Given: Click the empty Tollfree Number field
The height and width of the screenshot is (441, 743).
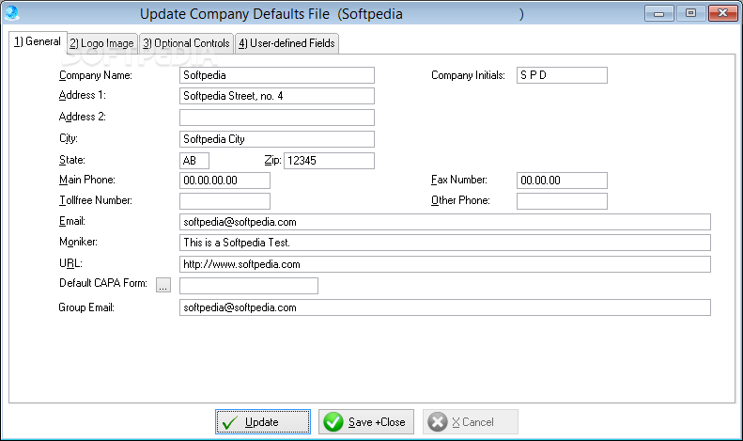Looking at the screenshot, I should tap(224, 201).
